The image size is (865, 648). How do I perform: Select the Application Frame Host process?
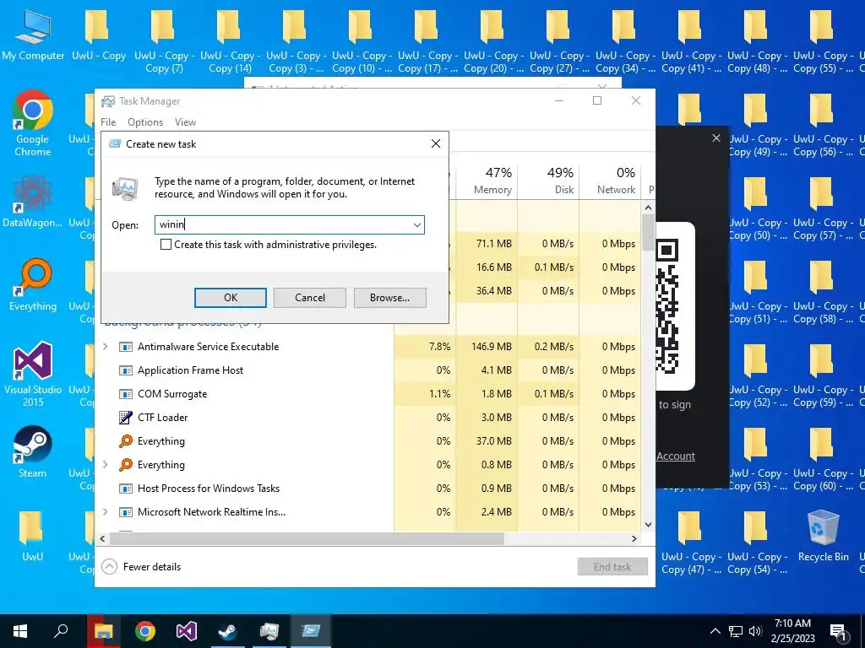point(190,370)
